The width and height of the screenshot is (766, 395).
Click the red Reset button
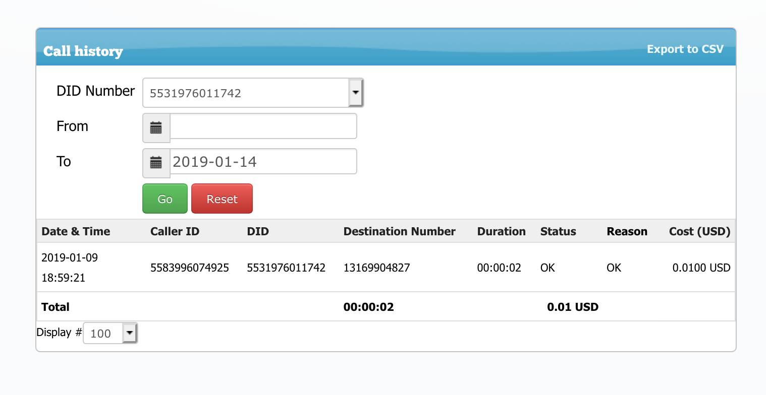[222, 199]
